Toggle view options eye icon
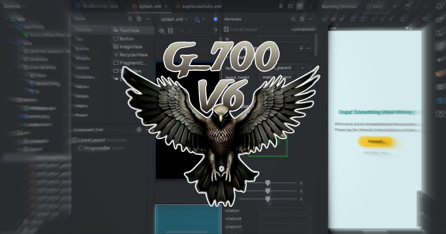Image resolution: width=446 pixels, height=234 pixels. (x=162, y=31)
